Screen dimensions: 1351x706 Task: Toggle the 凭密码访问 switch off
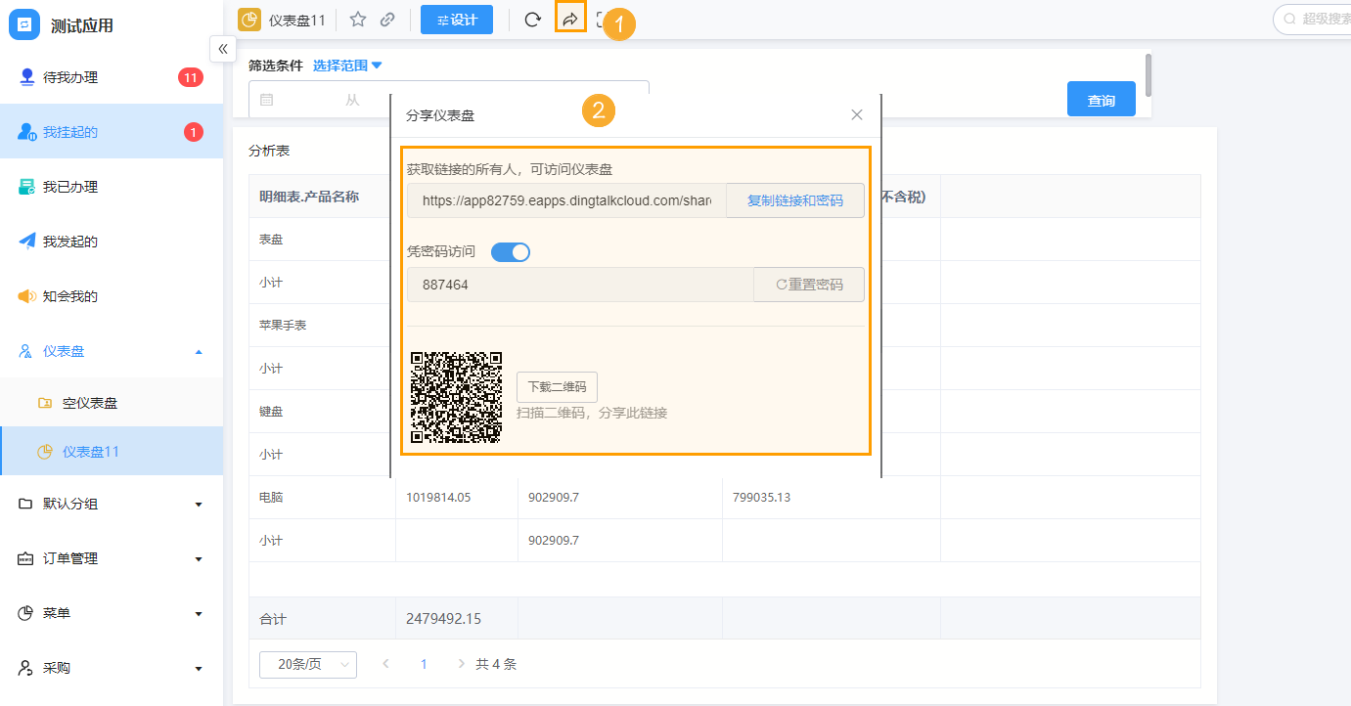tap(510, 252)
